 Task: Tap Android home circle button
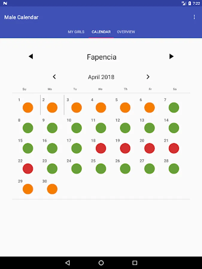tap(101, 263)
